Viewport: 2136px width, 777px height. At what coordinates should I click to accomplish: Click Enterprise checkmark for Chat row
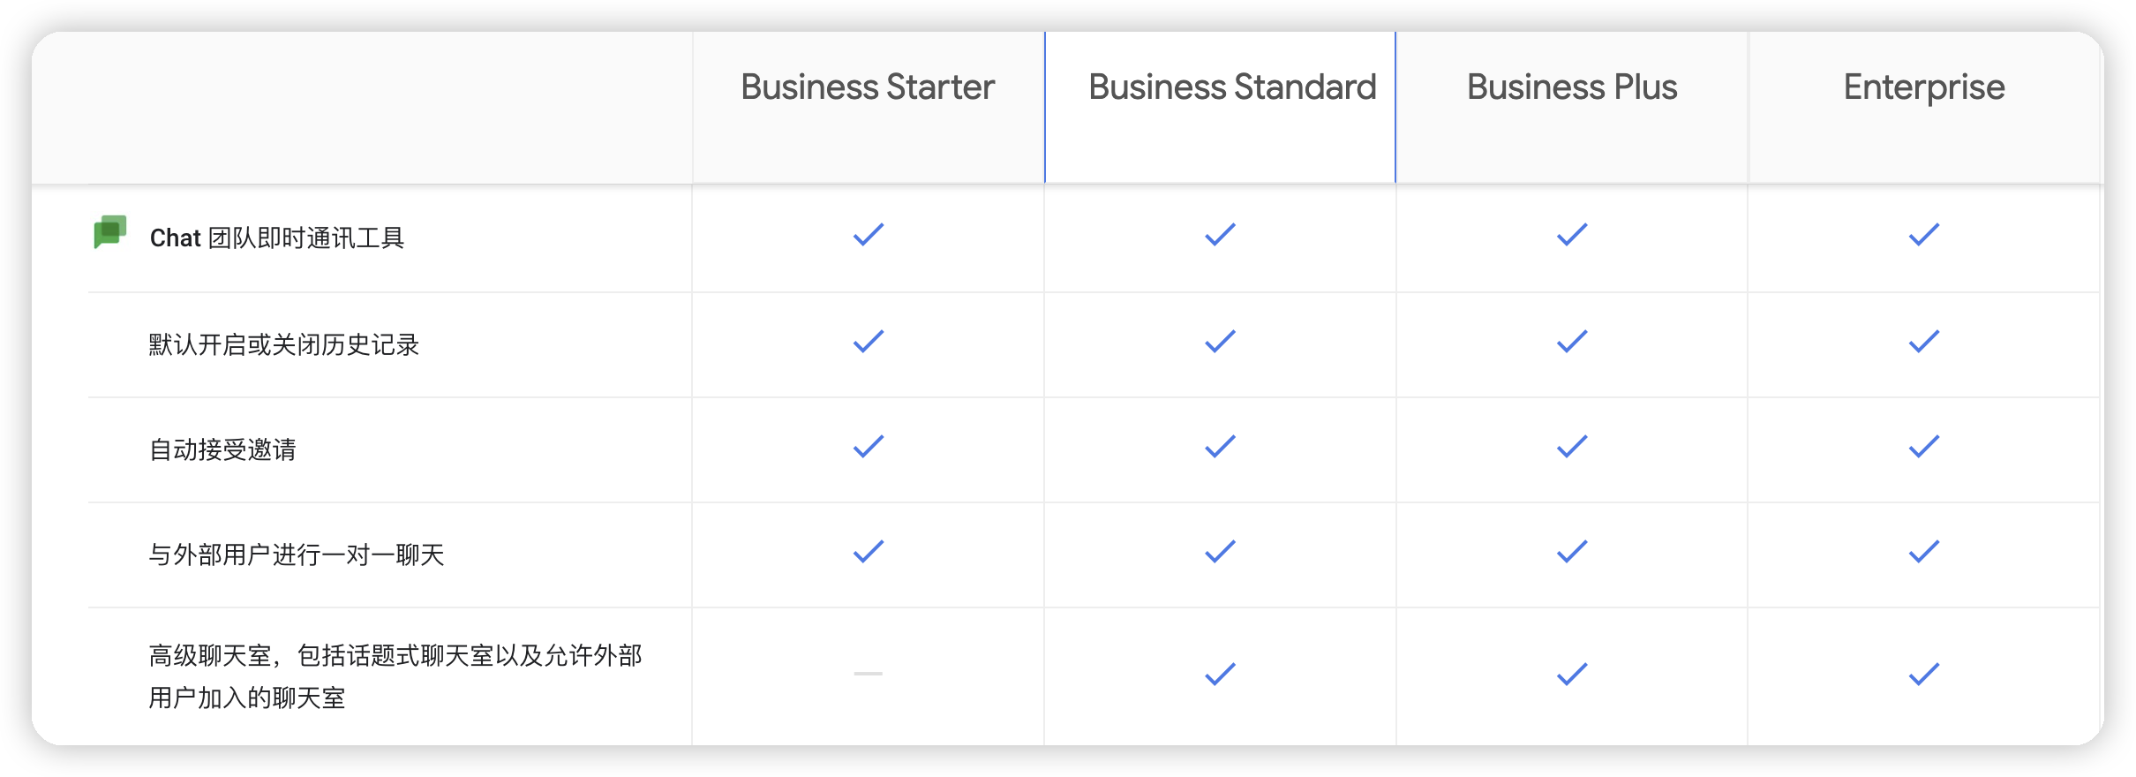point(1924,235)
